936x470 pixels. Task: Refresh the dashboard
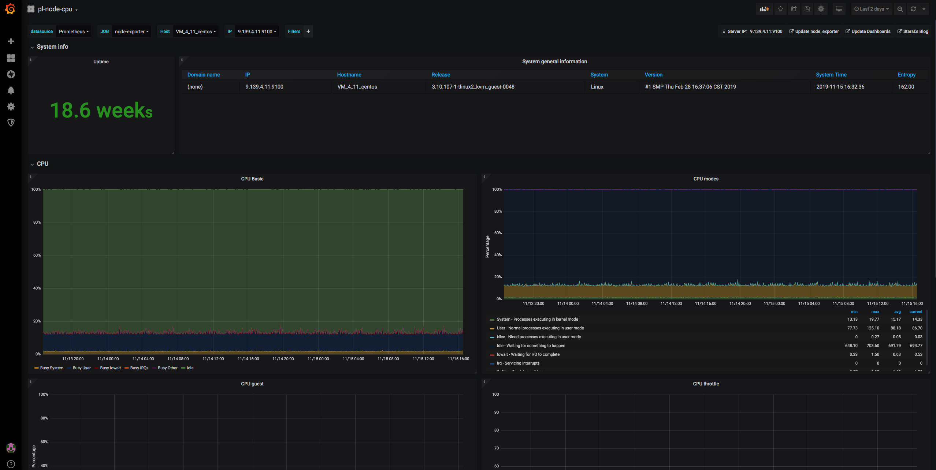click(913, 9)
